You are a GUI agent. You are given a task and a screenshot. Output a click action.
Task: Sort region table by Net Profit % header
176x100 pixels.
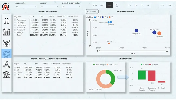coord(67,64)
